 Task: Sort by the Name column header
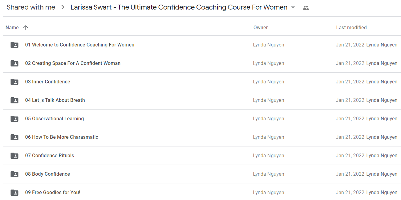(12, 27)
